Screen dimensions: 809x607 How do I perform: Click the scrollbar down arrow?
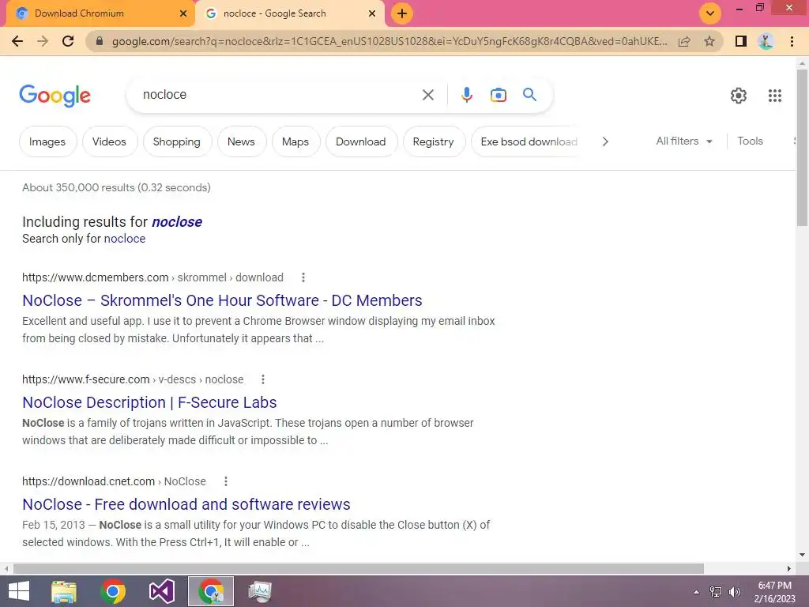(x=802, y=555)
